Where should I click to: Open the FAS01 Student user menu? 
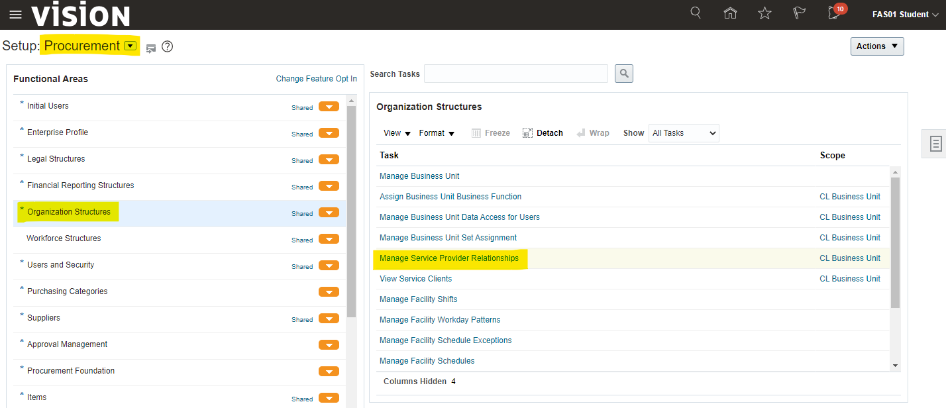(x=904, y=15)
